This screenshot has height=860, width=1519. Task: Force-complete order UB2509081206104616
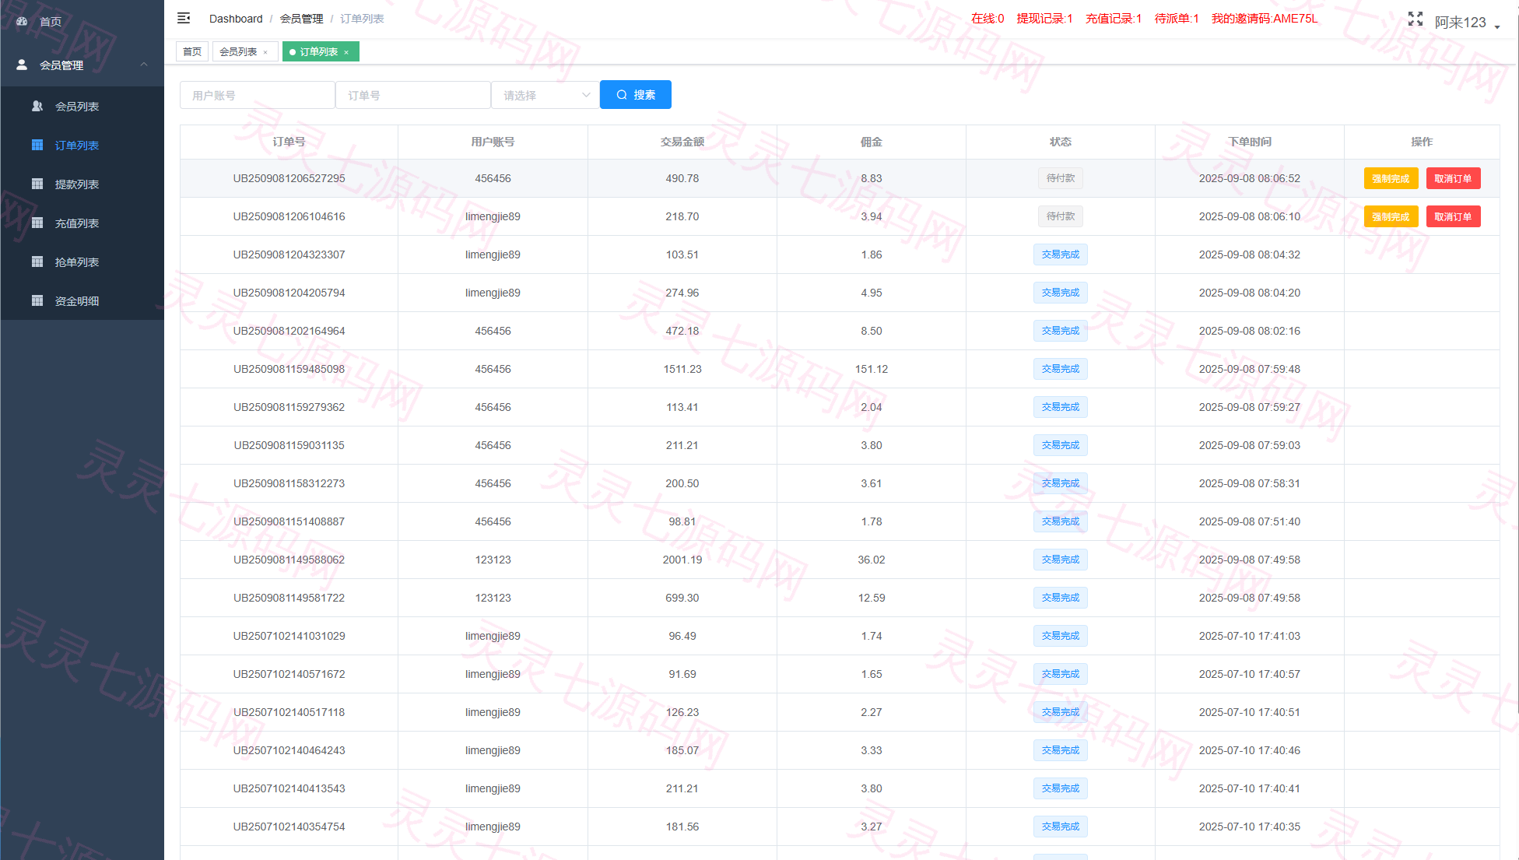1391,216
